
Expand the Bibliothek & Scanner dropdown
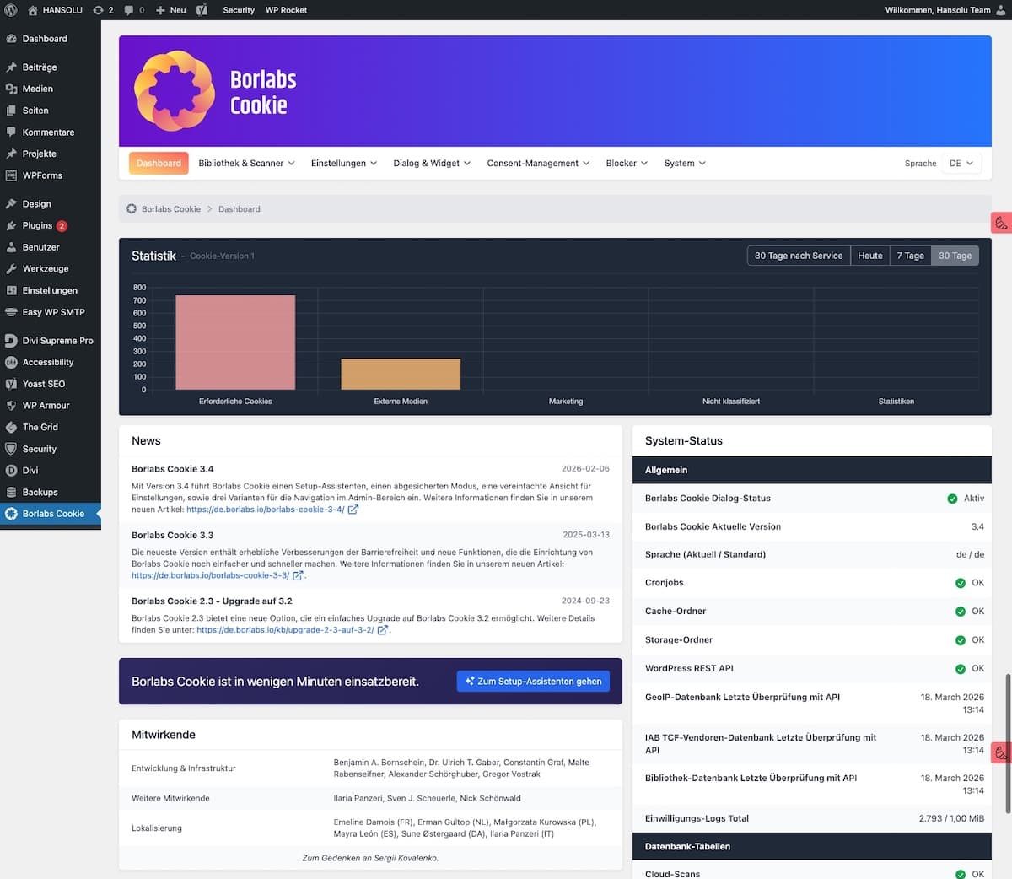tap(246, 163)
